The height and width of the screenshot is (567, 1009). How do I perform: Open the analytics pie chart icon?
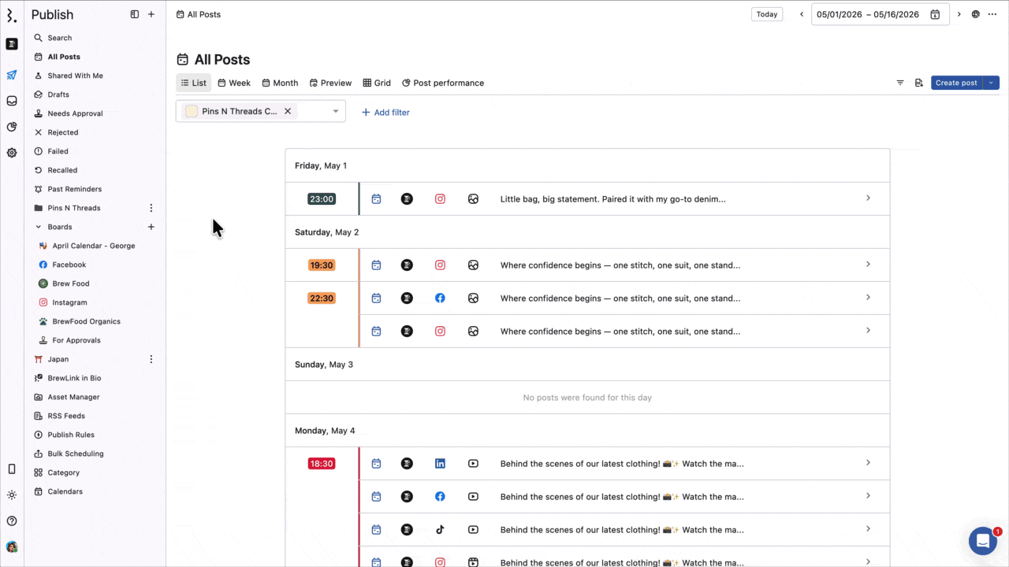coord(12,127)
